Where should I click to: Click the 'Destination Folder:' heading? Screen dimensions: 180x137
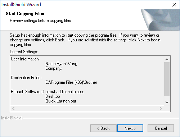coord(27,78)
